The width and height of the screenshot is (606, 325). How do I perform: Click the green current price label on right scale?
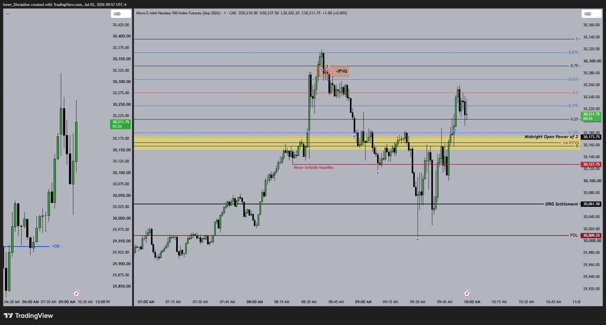(590, 116)
